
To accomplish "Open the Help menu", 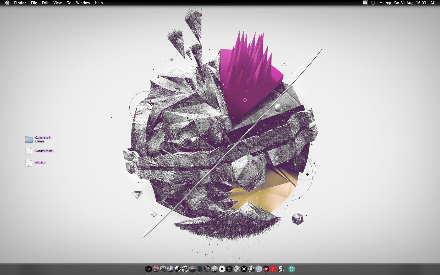I will coord(99,3).
